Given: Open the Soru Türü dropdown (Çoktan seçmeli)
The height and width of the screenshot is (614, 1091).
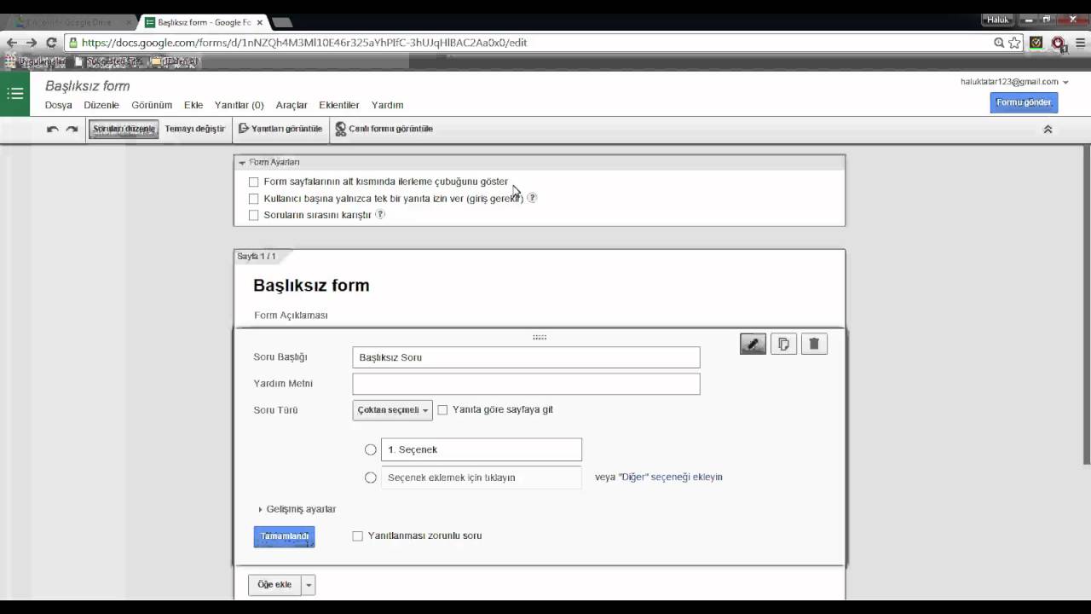Looking at the screenshot, I should pos(392,410).
